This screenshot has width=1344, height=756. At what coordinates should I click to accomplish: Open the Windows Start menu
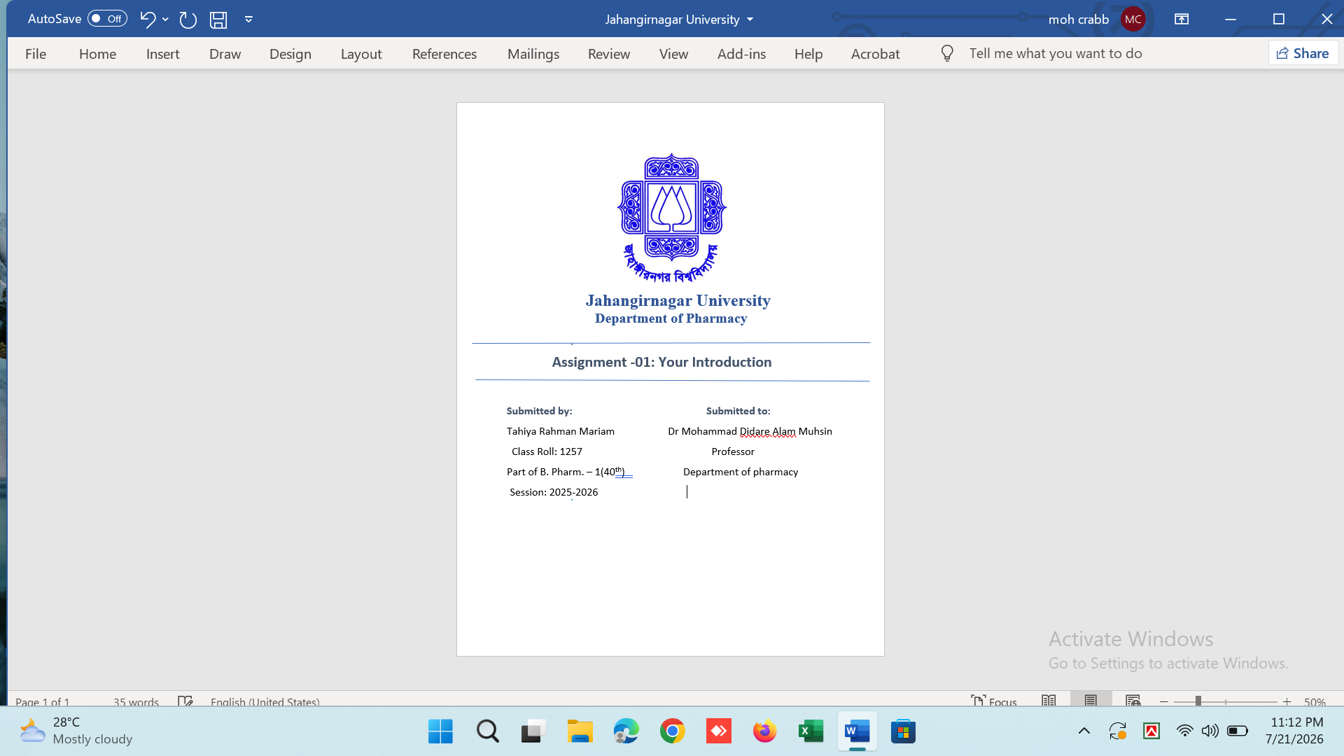coord(440,731)
